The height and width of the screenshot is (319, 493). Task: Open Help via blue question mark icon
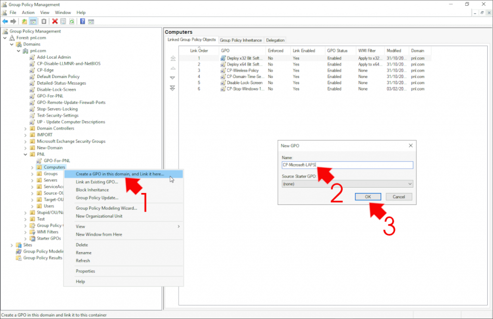[x=82, y=21]
